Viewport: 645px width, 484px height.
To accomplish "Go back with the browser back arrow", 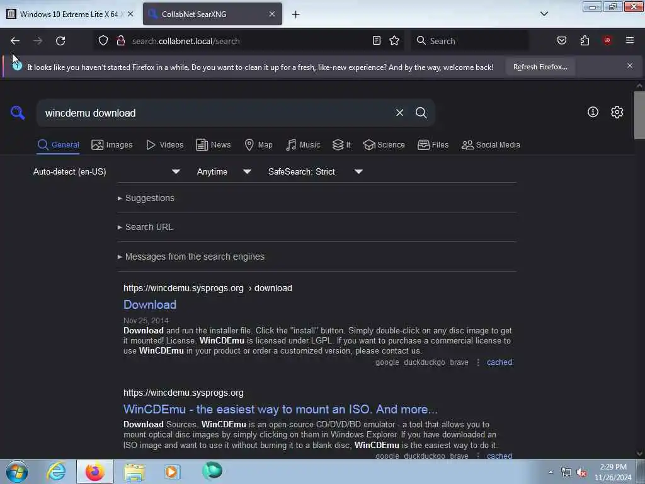I will pos(15,41).
